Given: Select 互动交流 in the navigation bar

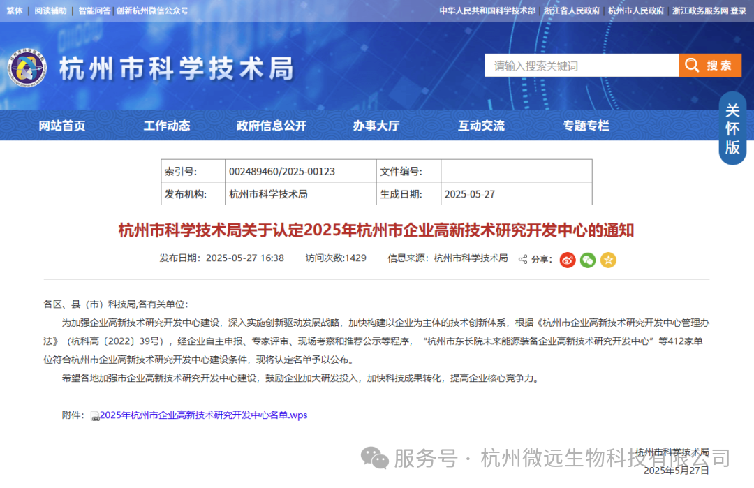Looking at the screenshot, I should (x=481, y=126).
